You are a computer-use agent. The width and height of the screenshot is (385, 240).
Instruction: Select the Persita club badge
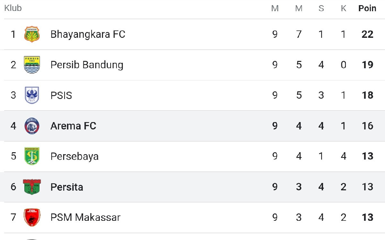[31, 187]
